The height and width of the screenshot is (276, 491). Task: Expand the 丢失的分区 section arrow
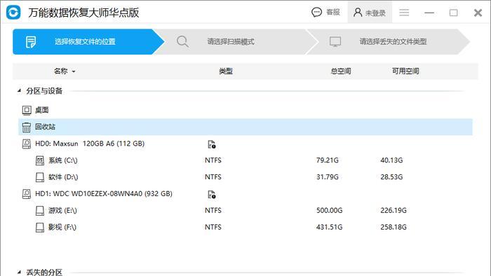click(x=20, y=272)
